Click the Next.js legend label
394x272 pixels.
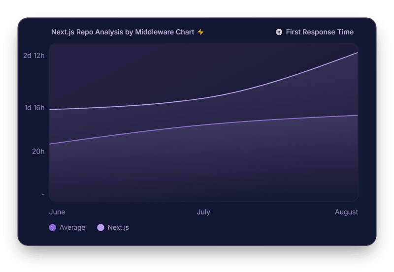(118, 228)
